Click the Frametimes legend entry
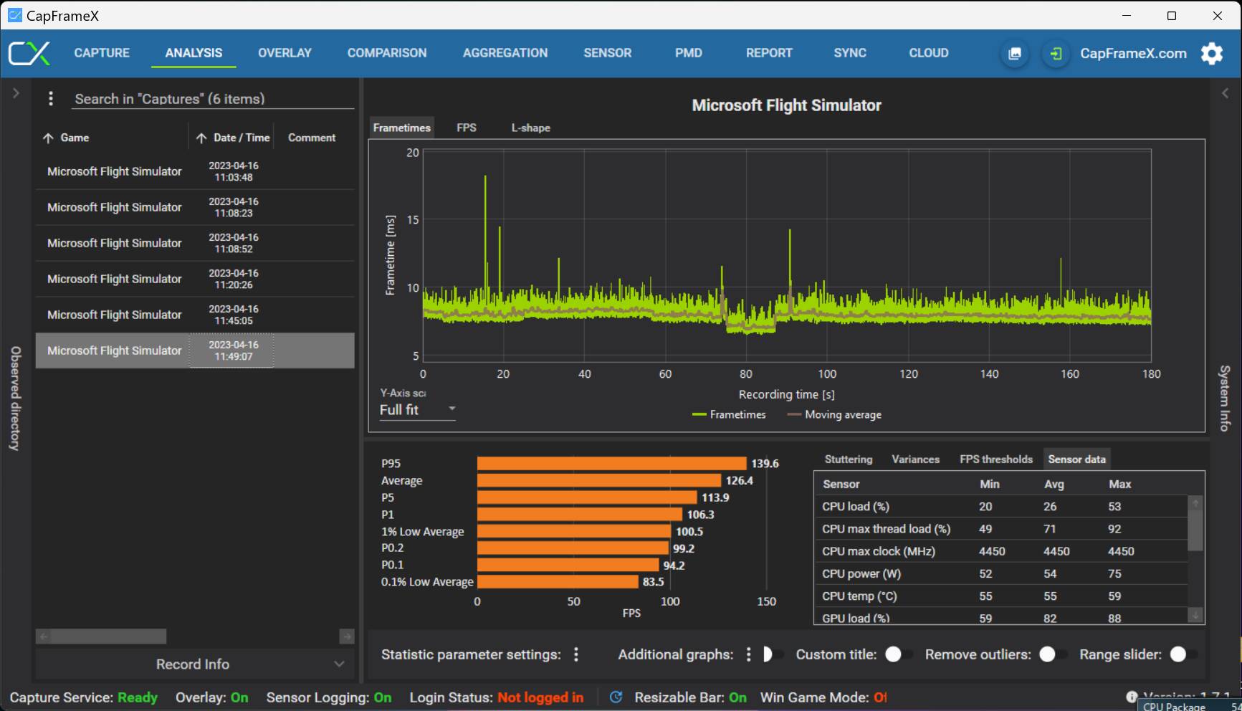1242x711 pixels. click(729, 415)
